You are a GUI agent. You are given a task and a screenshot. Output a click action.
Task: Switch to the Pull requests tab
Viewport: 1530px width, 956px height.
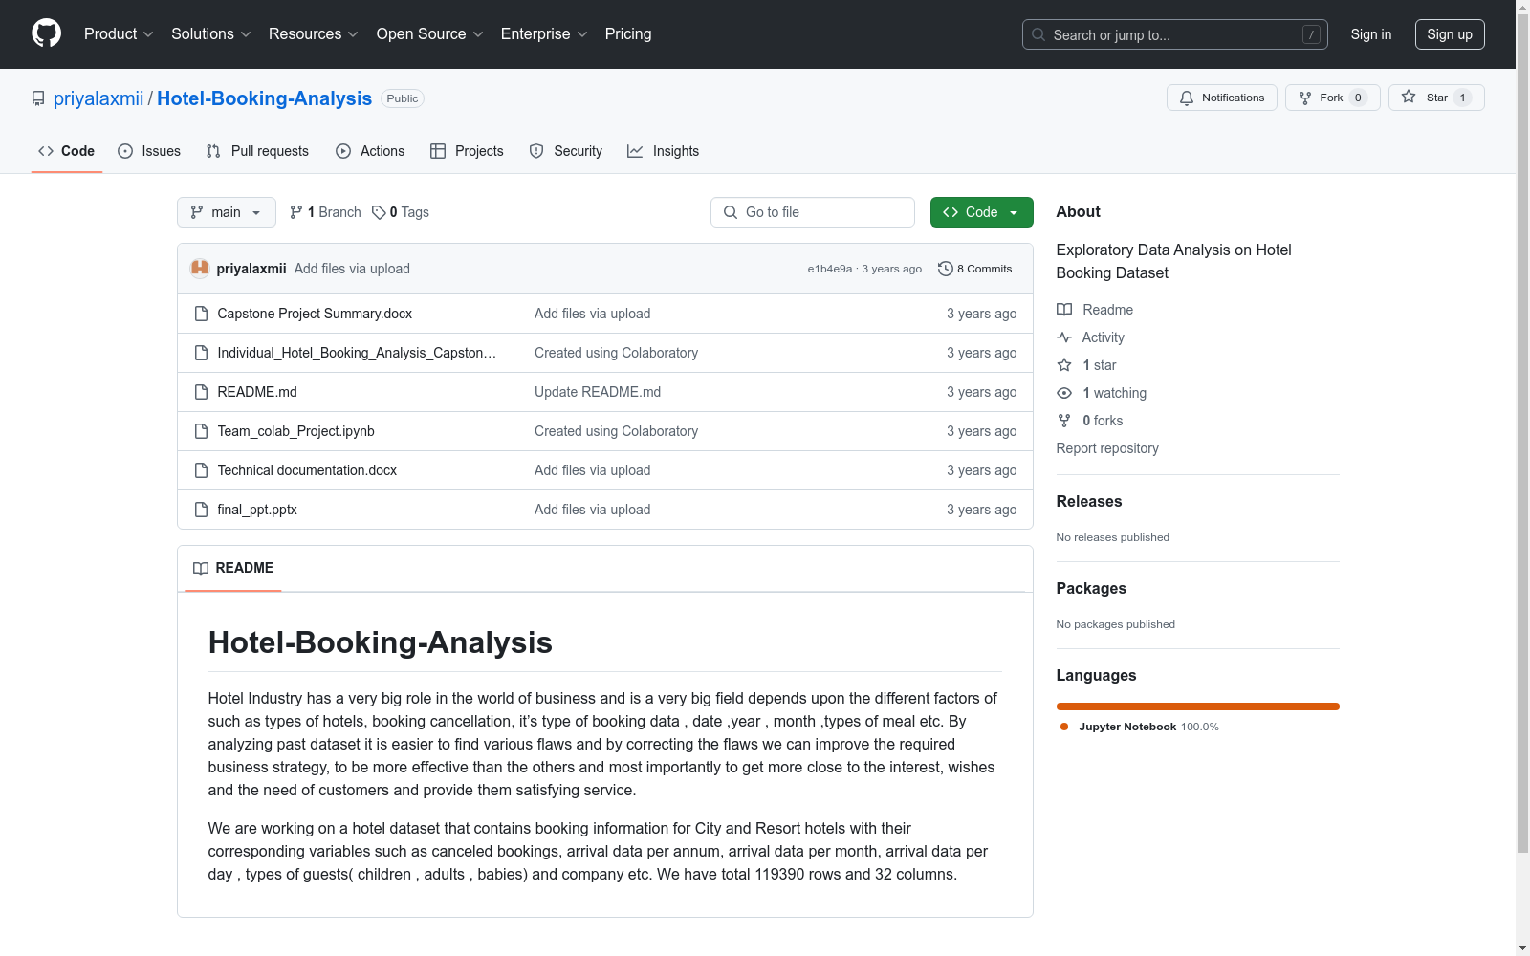point(256,150)
